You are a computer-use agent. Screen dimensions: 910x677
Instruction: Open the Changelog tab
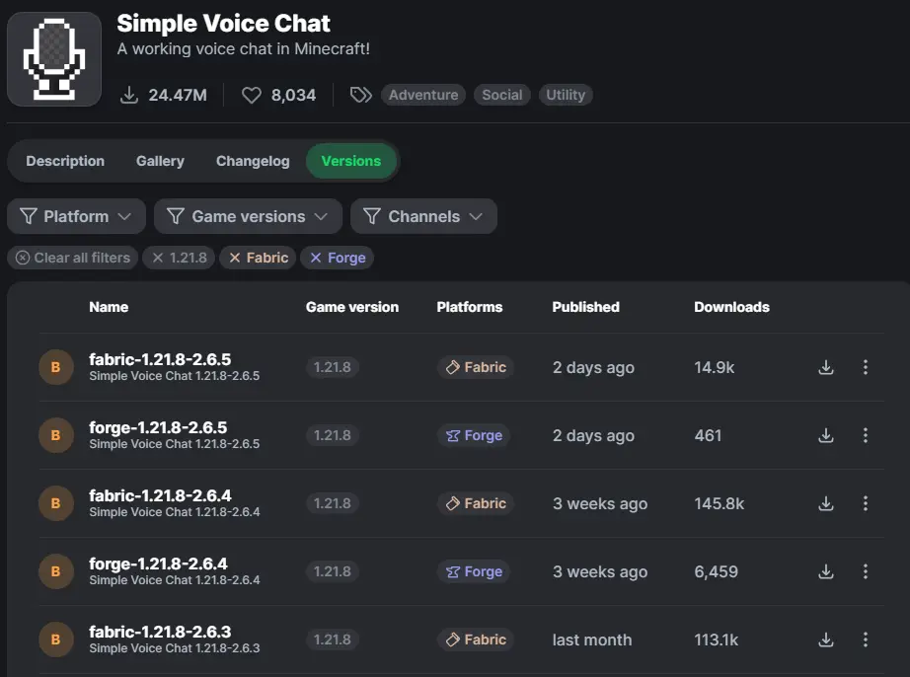(x=253, y=161)
